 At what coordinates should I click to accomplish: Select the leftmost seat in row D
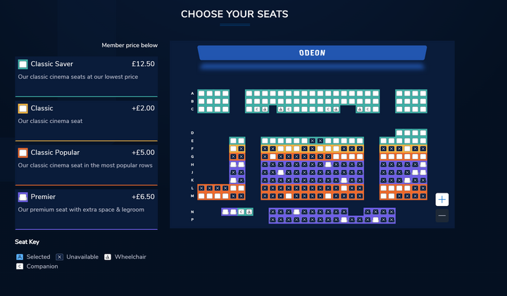coord(399,133)
